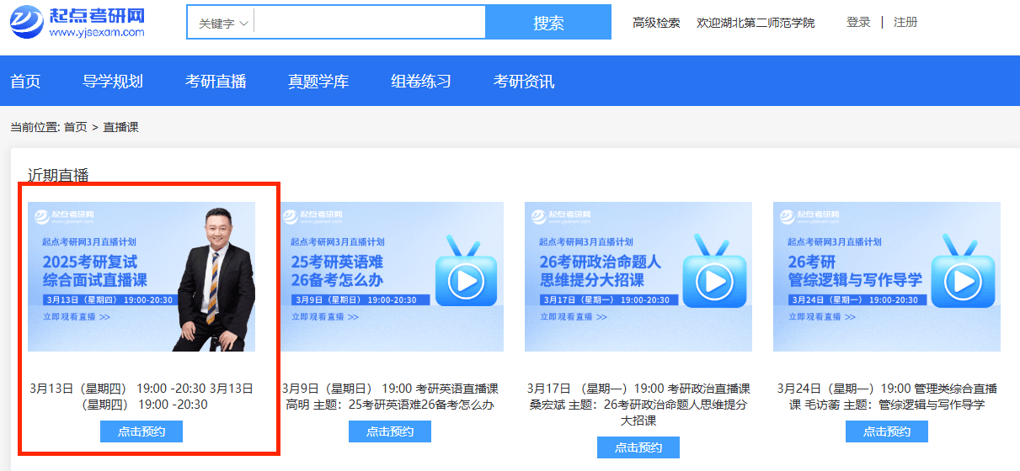Select 组卷练习 in navigation bar
1020x471 pixels.
[421, 82]
